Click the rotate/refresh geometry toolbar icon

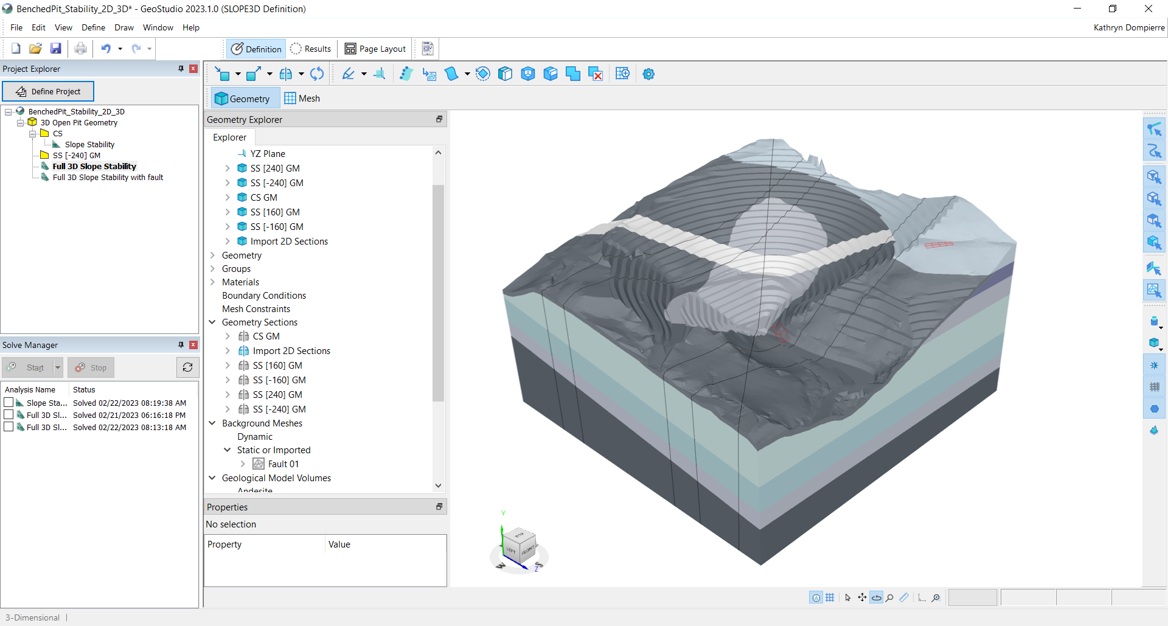(x=317, y=74)
